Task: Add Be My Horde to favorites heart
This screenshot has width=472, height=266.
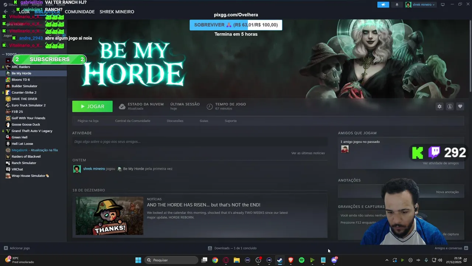Action: (x=460, y=106)
